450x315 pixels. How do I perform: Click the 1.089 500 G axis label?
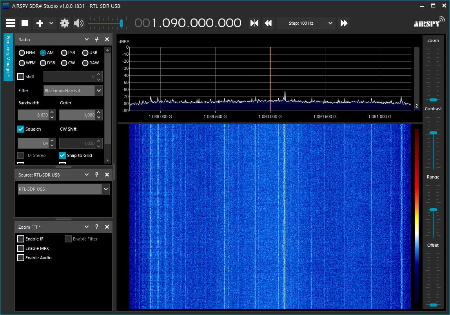click(215, 117)
